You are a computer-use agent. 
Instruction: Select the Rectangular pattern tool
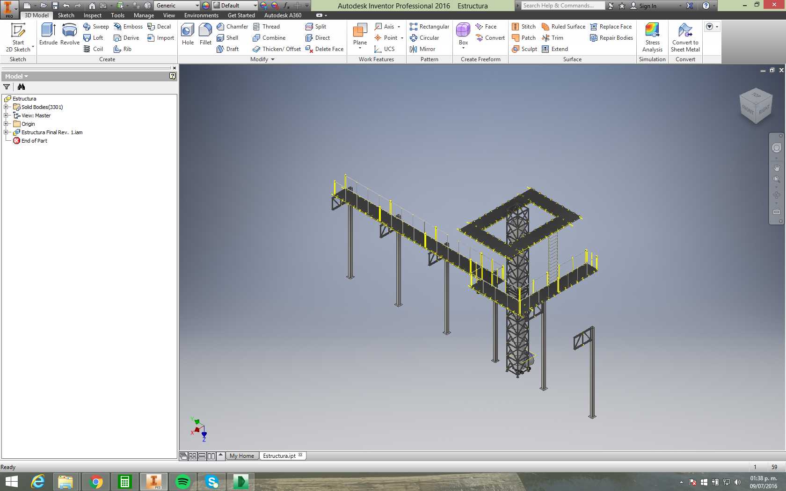(x=429, y=27)
